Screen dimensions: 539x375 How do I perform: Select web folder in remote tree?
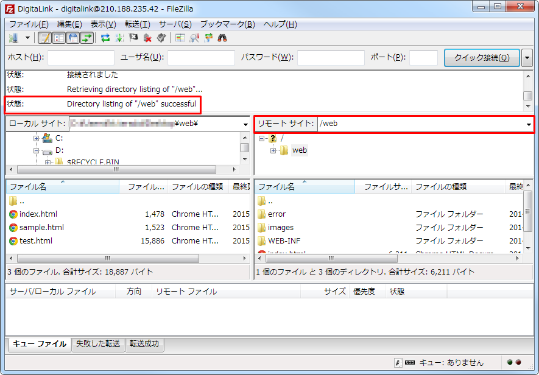pos(300,150)
